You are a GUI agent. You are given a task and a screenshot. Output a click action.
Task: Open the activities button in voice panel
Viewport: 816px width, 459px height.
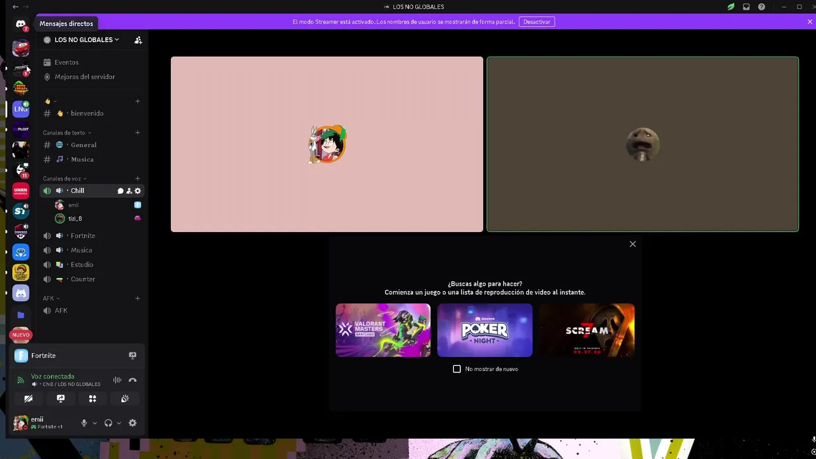[92, 399]
